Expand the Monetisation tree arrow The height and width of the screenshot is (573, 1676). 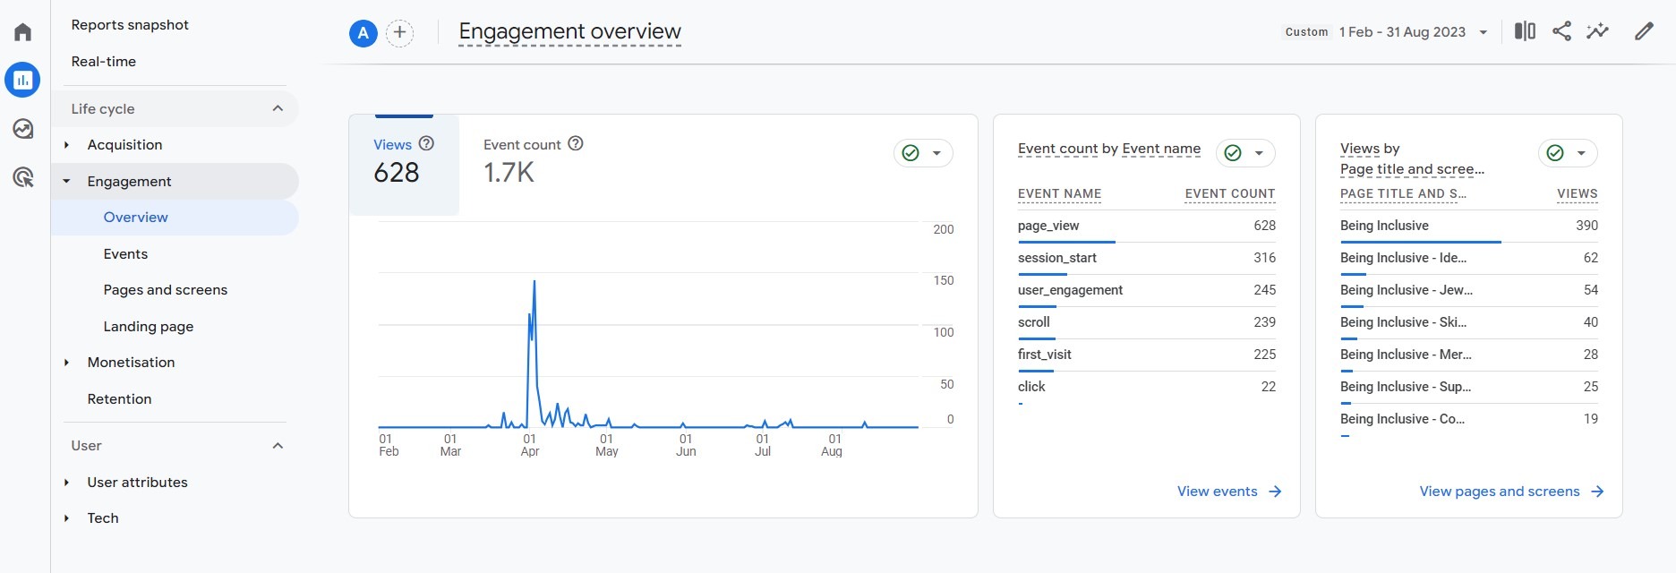point(67,363)
